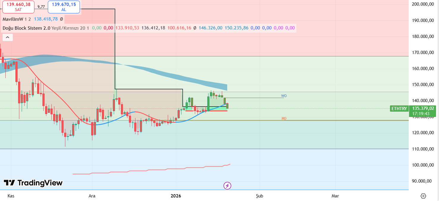
Task: Click the current price 135.379,02 label
Action: 423,108
